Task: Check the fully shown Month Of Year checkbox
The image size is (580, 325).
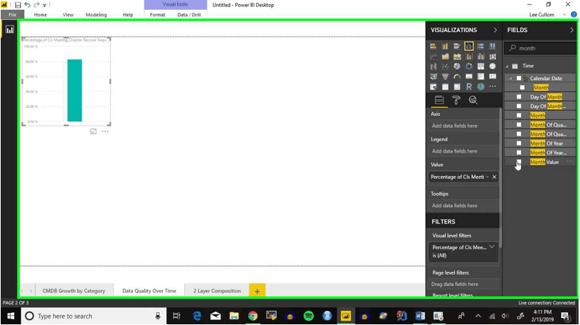Action: (519, 143)
